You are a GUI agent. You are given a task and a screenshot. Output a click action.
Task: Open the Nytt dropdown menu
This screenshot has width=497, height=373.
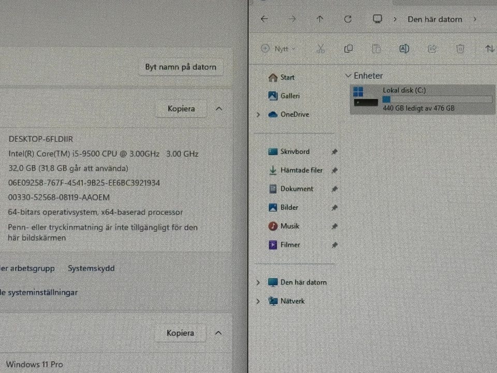click(279, 49)
